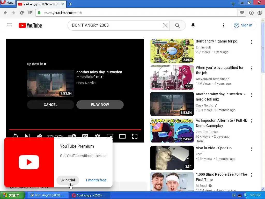Open the on-screen keyboard tray icon
Viewport: 265px width, 199px height.
[240, 195]
